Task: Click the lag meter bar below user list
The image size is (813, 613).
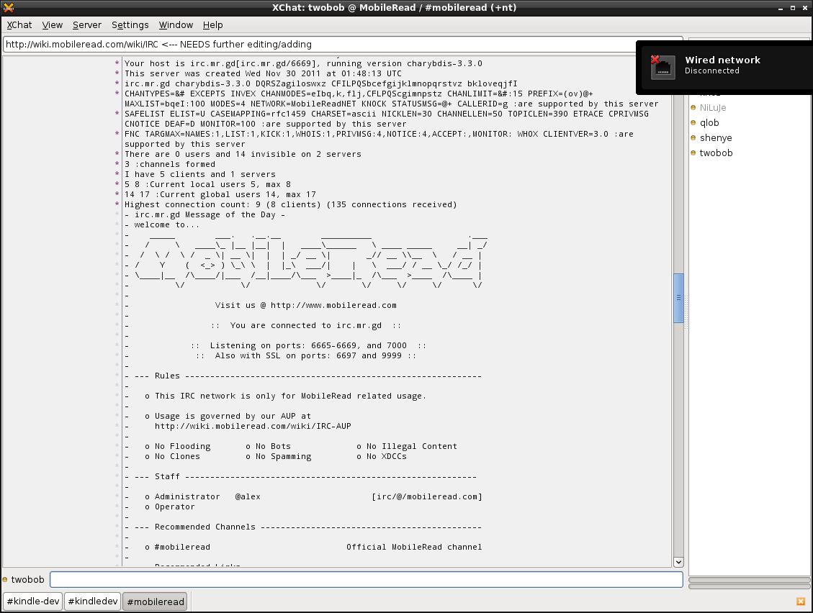Action: point(749,580)
